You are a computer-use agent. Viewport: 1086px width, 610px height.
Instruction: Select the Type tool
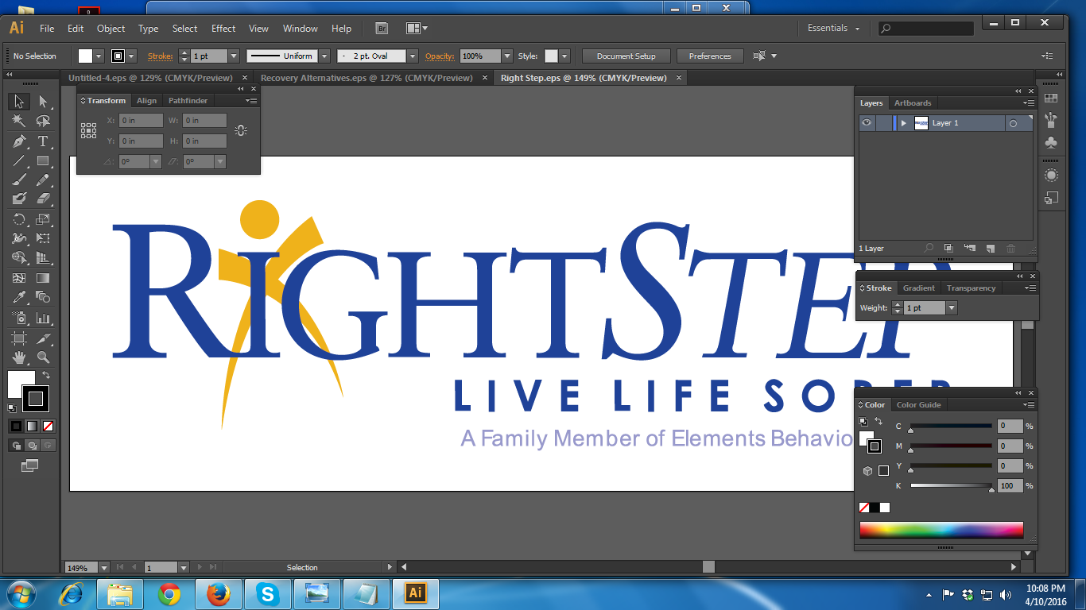pyautogui.click(x=43, y=141)
